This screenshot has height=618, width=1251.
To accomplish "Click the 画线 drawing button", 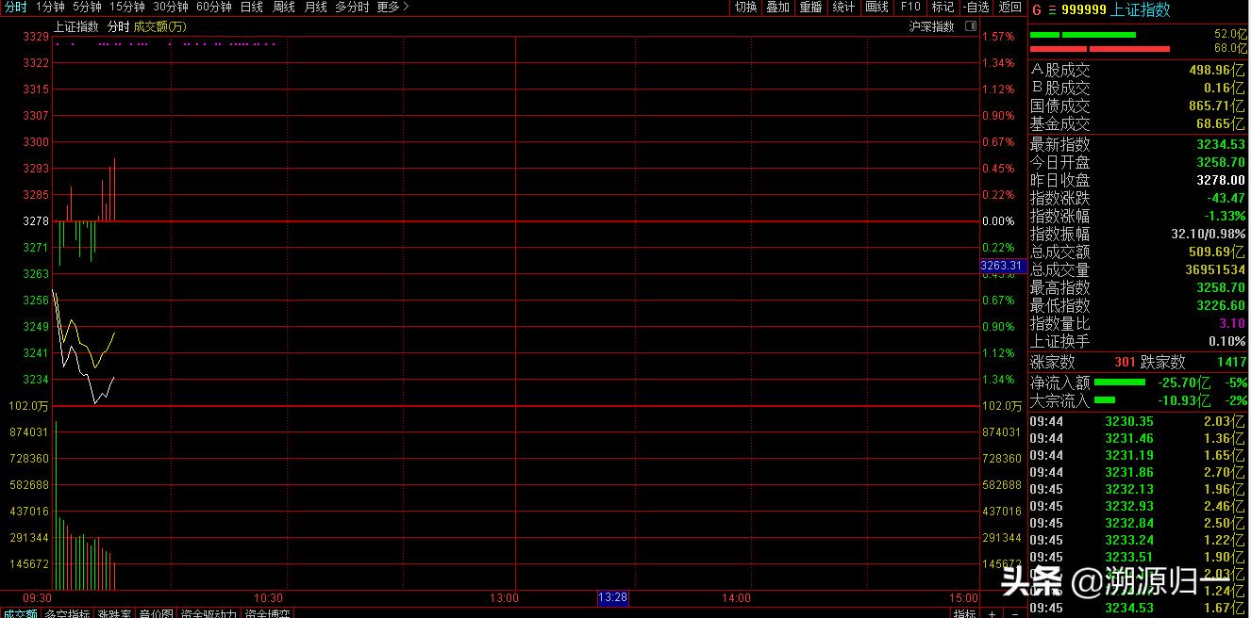I will click(877, 7).
